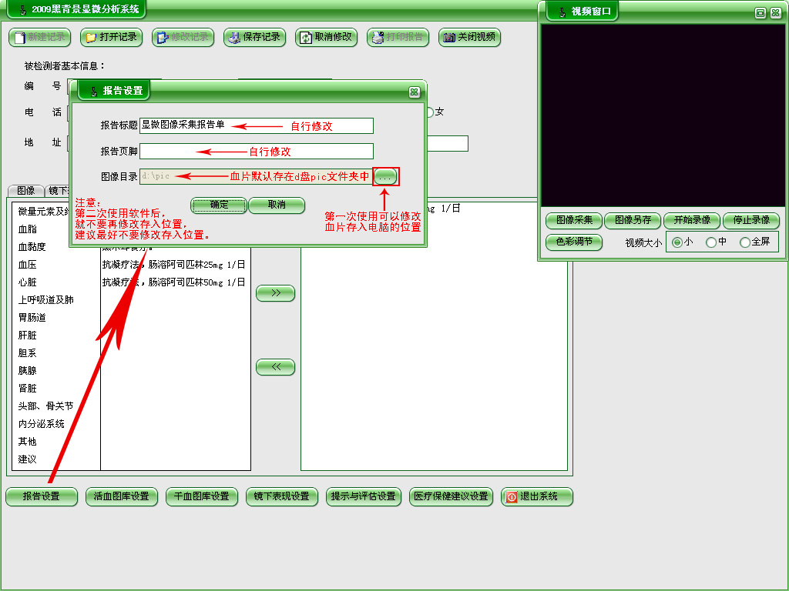The height and width of the screenshot is (591, 789).
Task: Restore the Video Window (视频窗口) panel size
Action: point(760,12)
